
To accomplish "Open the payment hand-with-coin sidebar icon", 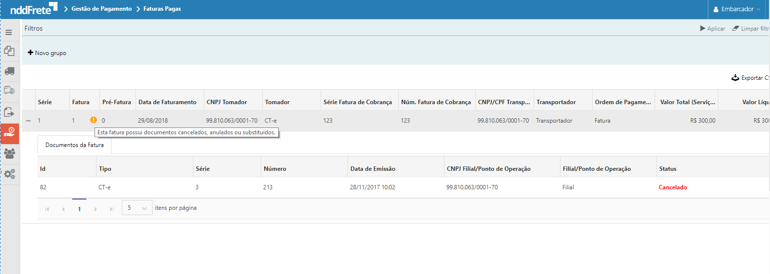I will (x=9, y=132).
